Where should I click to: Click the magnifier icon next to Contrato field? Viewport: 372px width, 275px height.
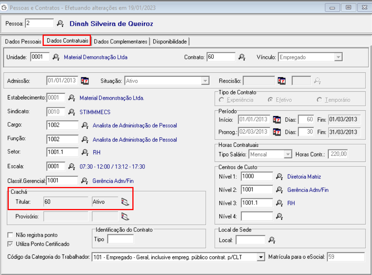[x=242, y=57]
